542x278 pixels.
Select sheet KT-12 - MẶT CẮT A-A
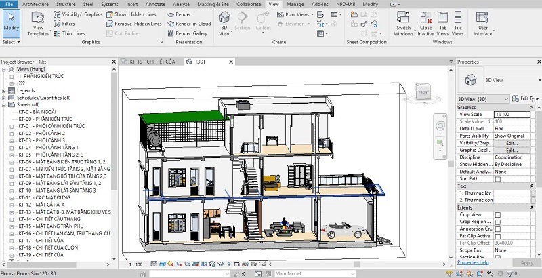(x=41, y=205)
